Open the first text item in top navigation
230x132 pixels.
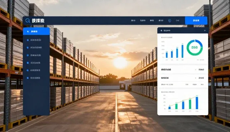pyautogui.click(x=133, y=20)
